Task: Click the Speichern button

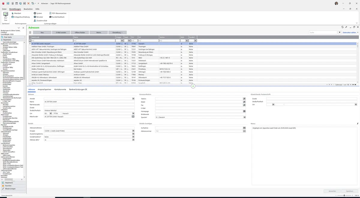Action: (x=349, y=191)
